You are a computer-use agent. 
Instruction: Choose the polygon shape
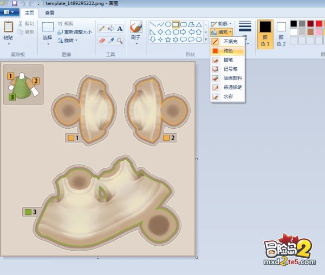click(x=191, y=25)
